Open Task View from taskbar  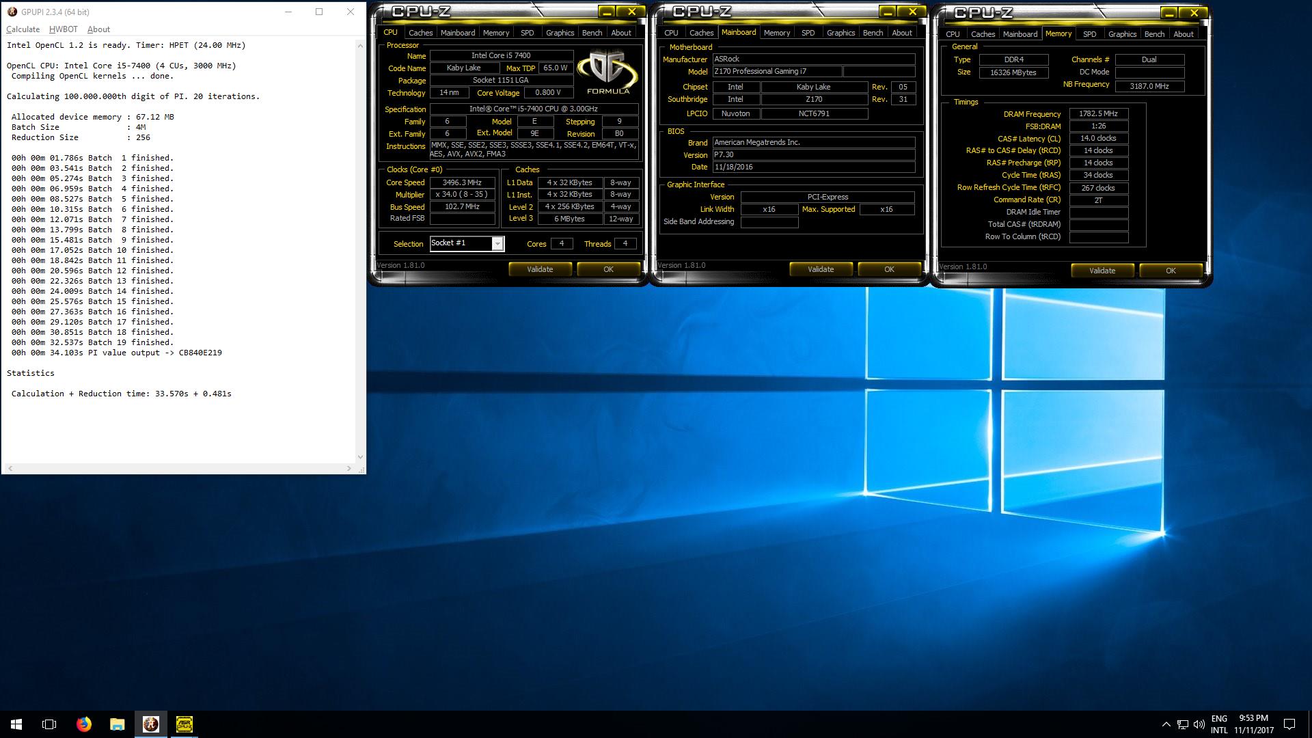[49, 724]
